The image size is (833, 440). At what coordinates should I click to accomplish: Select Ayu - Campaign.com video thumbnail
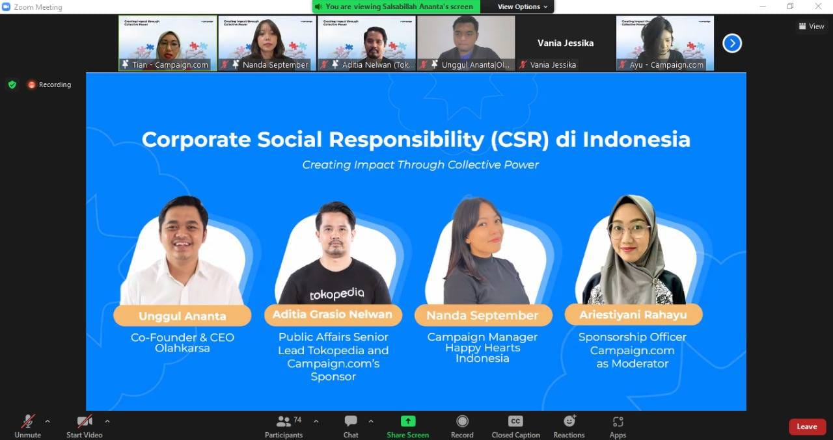[665, 43]
